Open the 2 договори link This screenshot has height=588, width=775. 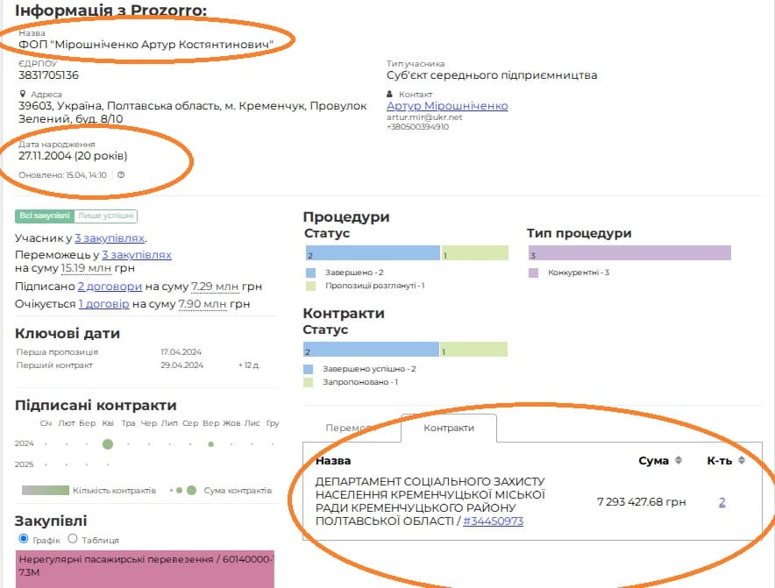pos(110,287)
